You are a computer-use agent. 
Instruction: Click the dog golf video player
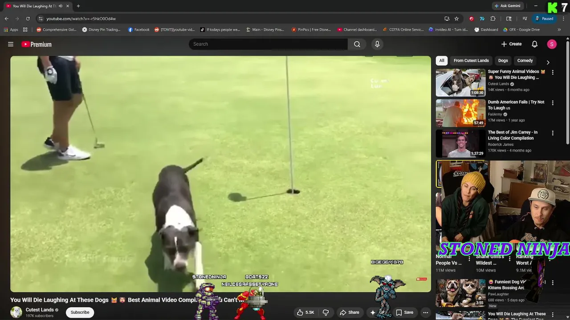point(220,174)
